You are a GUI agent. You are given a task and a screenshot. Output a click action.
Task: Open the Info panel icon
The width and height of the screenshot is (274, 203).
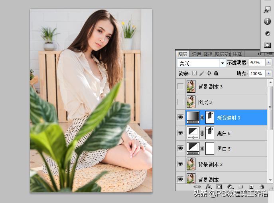click(x=267, y=21)
